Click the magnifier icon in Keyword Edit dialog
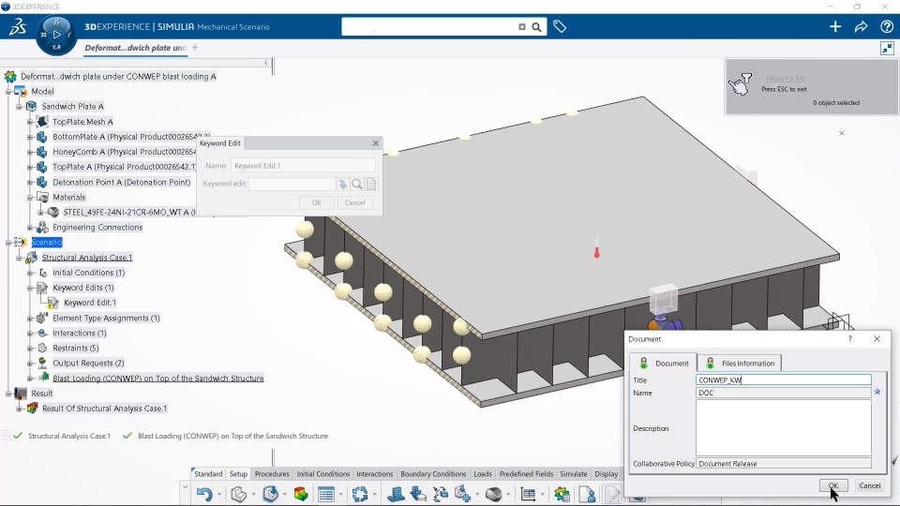This screenshot has height=506, width=900. point(357,185)
